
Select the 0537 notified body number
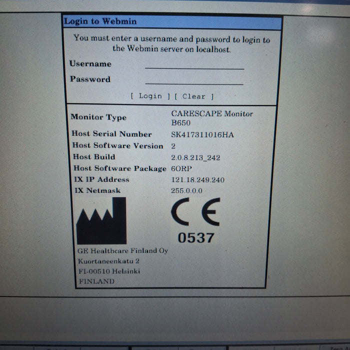[196, 238]
